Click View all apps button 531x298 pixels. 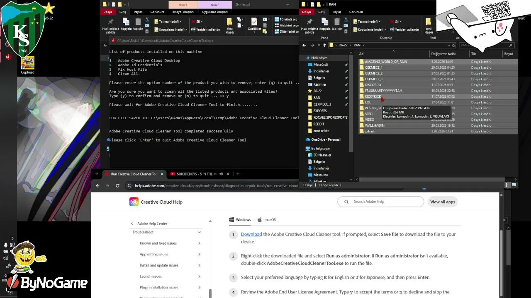pyautogui.click(x=443, y=202)
